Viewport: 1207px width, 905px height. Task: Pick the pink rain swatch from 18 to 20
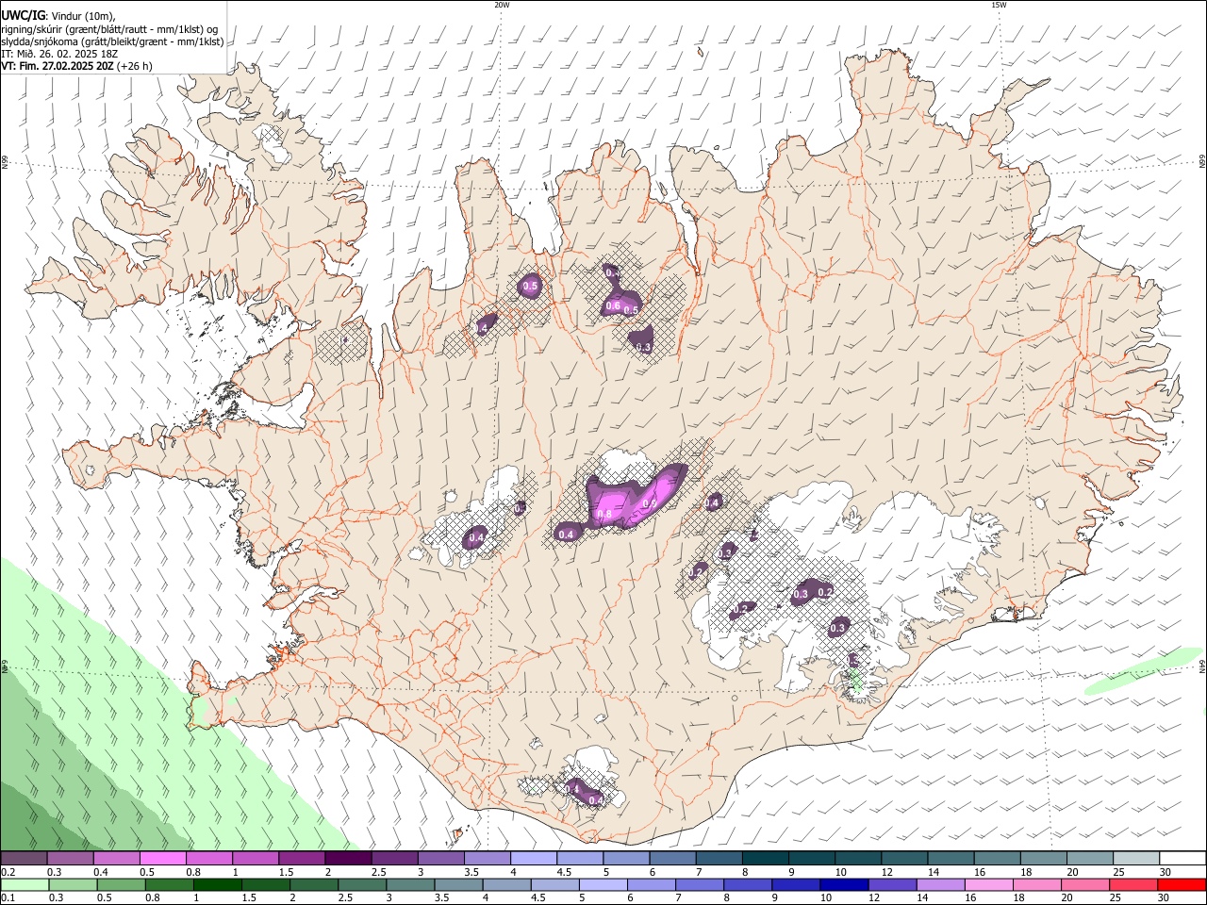point(1037,884)
